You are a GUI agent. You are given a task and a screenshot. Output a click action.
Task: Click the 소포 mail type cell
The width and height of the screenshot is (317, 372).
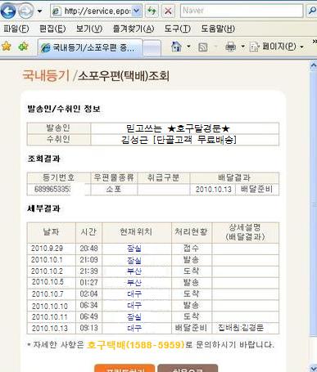tap(114, 189)
